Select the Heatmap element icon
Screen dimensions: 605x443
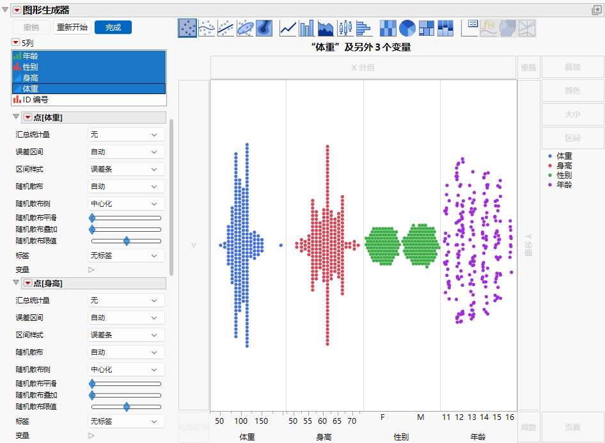pos(388,28)
